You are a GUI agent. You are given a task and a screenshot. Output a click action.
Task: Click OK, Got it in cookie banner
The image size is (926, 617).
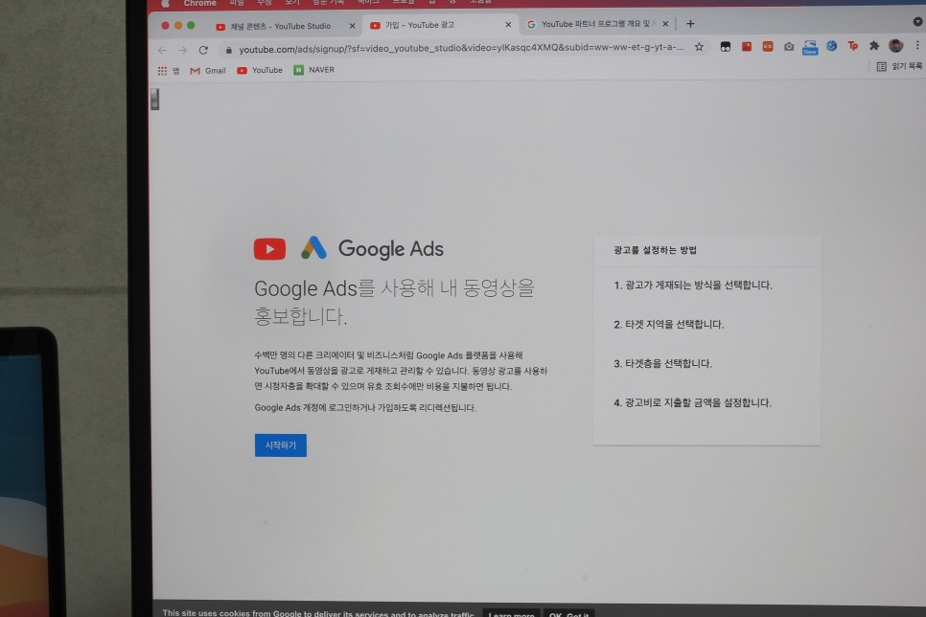pyautogui.click(x=568, y=613)
